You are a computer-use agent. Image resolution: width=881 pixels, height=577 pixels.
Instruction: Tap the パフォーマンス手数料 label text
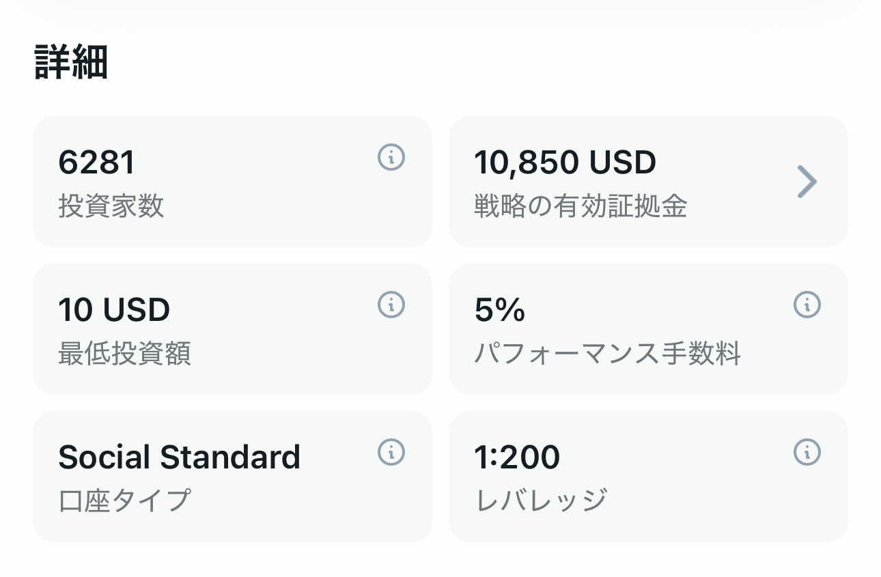coord(607,354)
